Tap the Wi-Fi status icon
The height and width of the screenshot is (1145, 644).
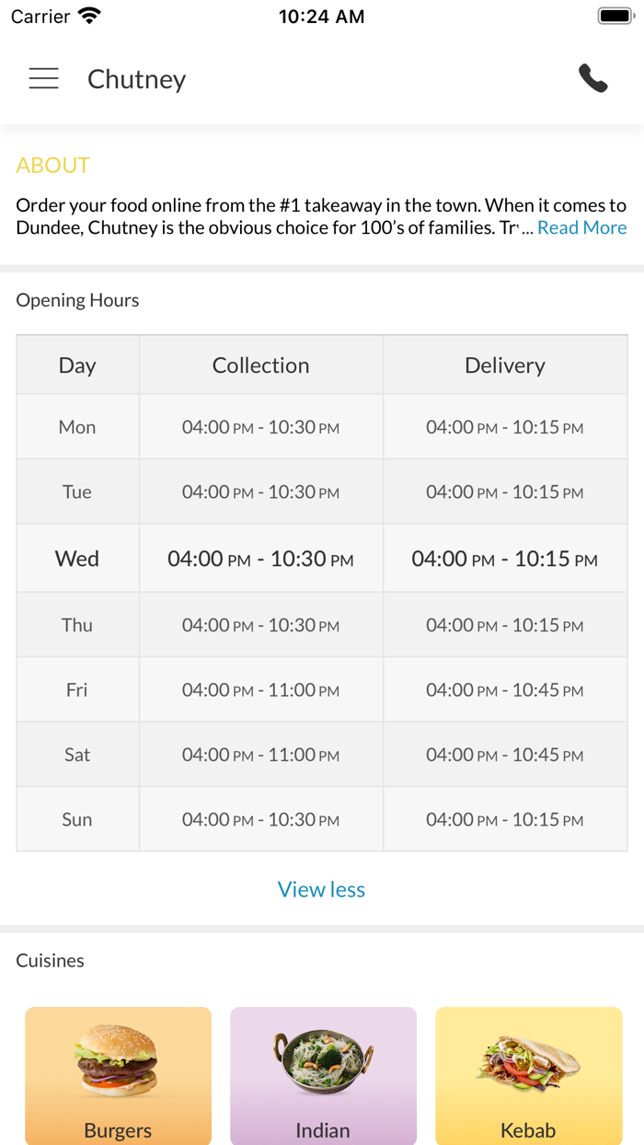pyautogui.click(x=89, y=16)
